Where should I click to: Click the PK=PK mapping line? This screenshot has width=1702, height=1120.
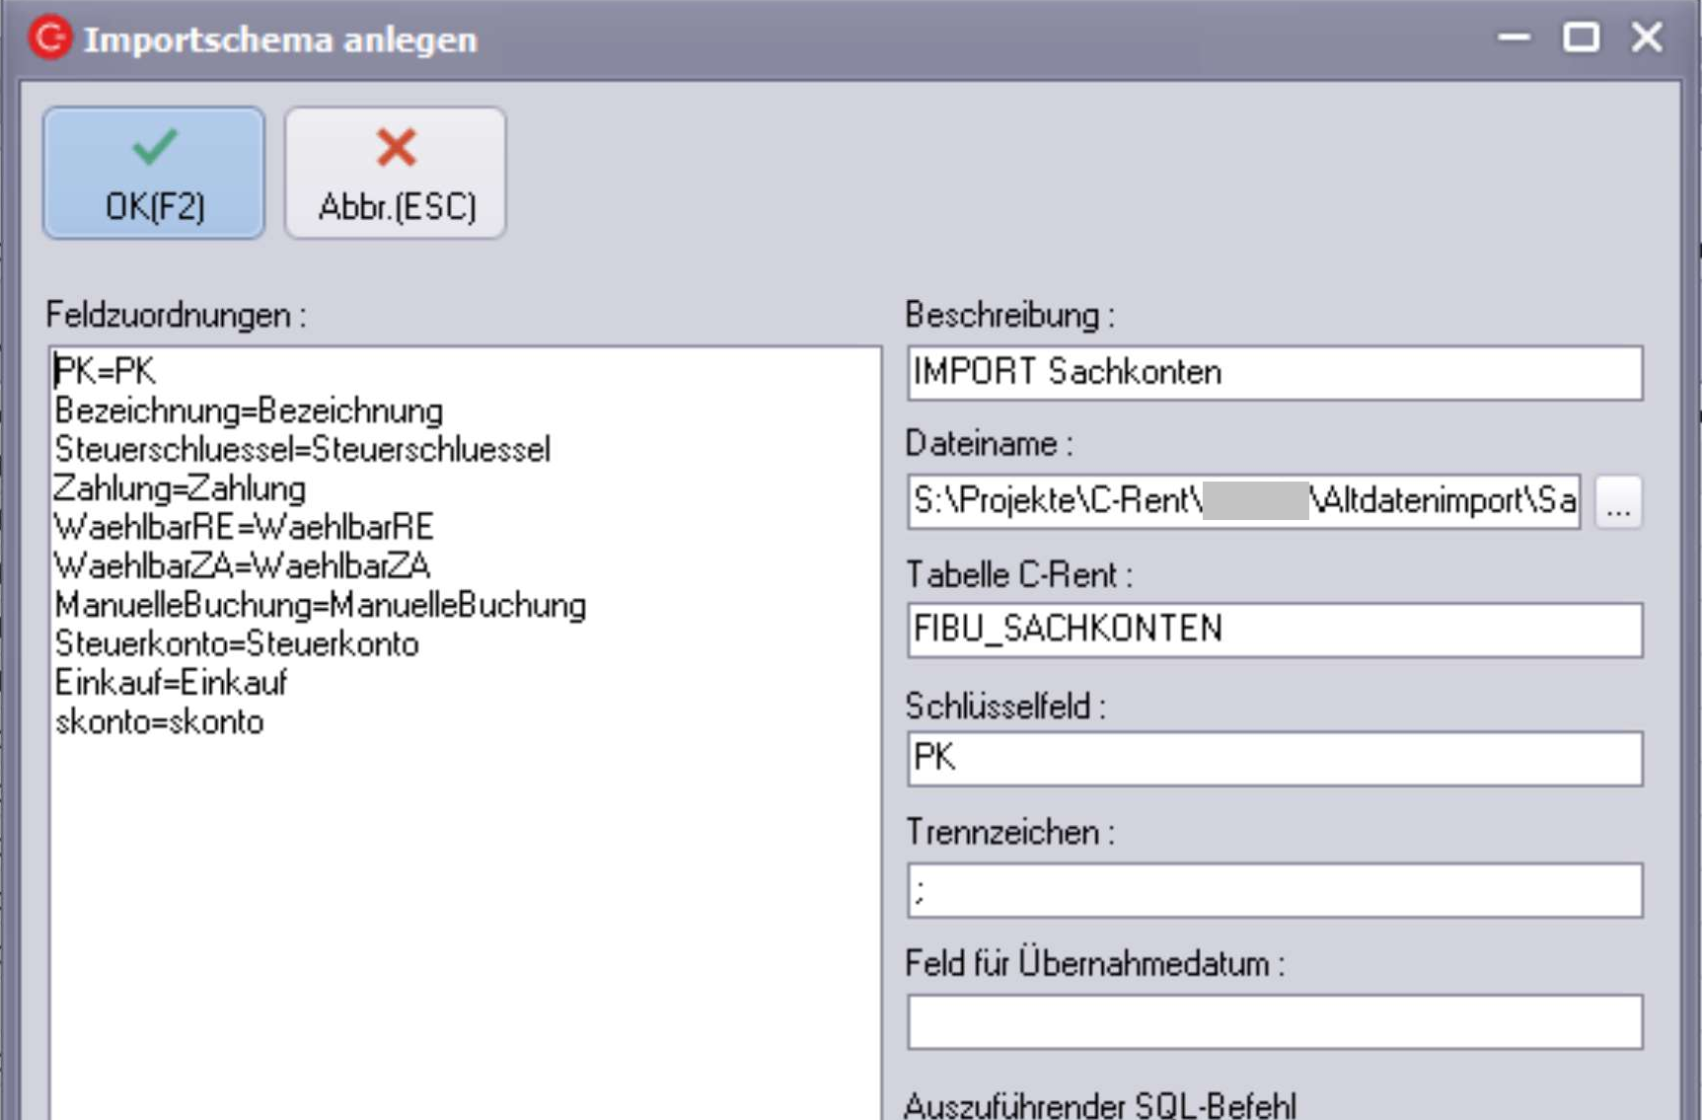point(106,372)
